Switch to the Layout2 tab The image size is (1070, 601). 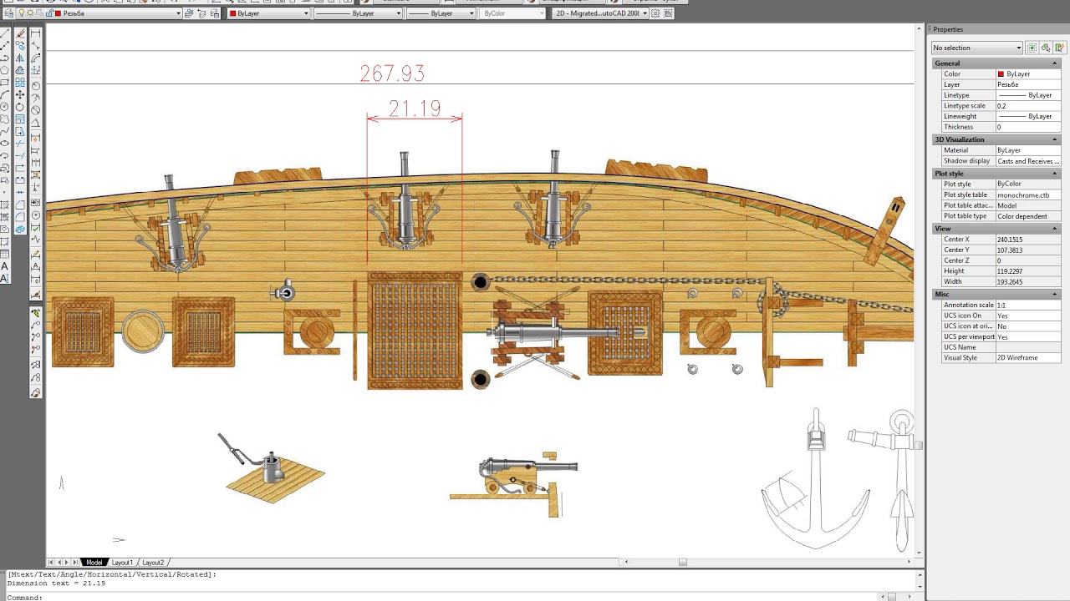(153, 563)
